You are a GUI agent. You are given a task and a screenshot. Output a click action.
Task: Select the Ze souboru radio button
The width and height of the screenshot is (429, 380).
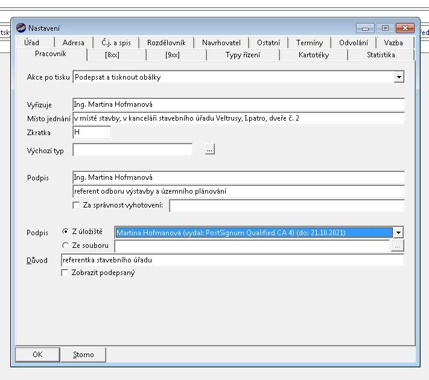(x=66, y=245)
